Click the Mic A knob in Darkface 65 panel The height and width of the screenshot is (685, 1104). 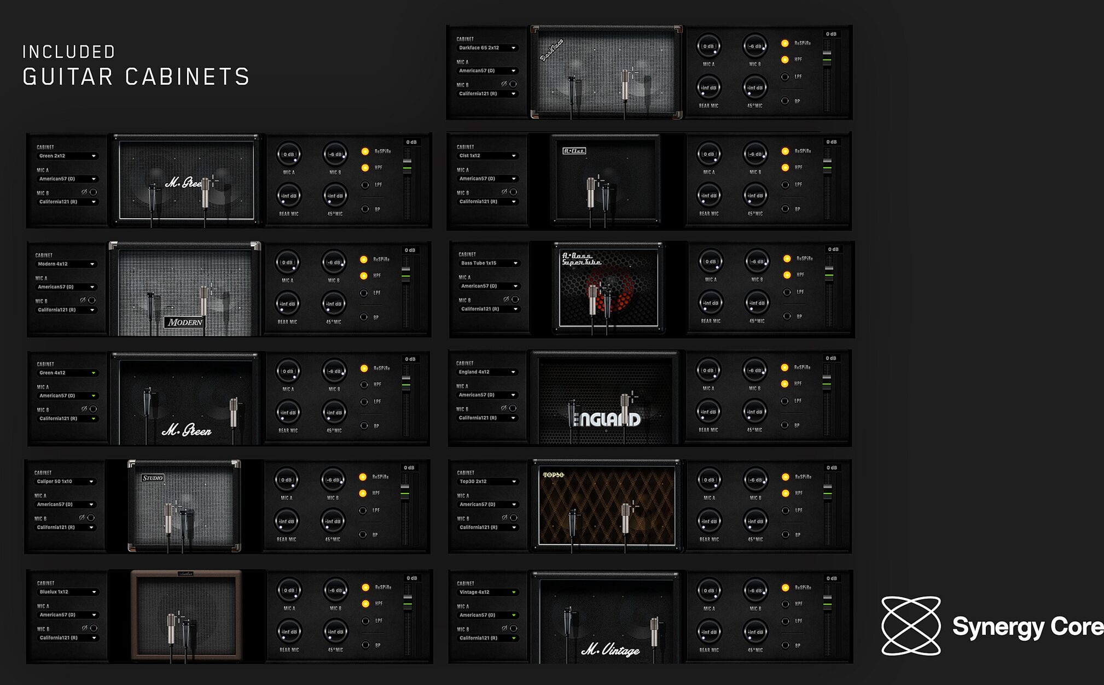point(708,46)
